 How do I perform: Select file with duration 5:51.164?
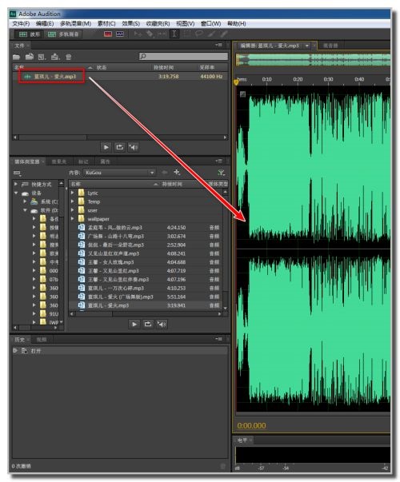[x=146, y=297]
